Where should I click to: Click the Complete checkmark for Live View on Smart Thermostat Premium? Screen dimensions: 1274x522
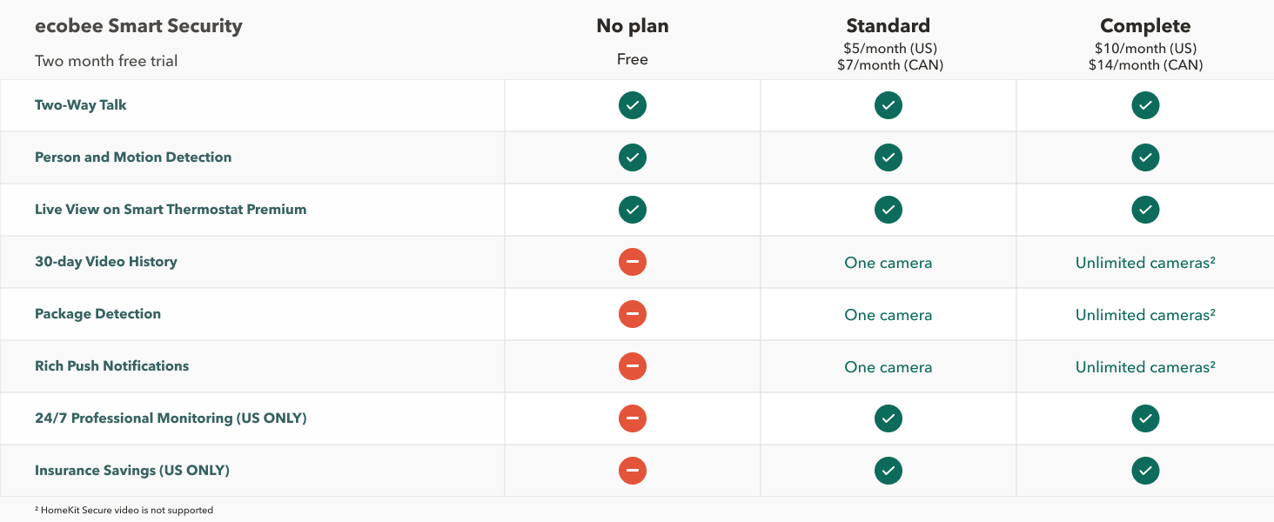click(x=1145, y=210)
